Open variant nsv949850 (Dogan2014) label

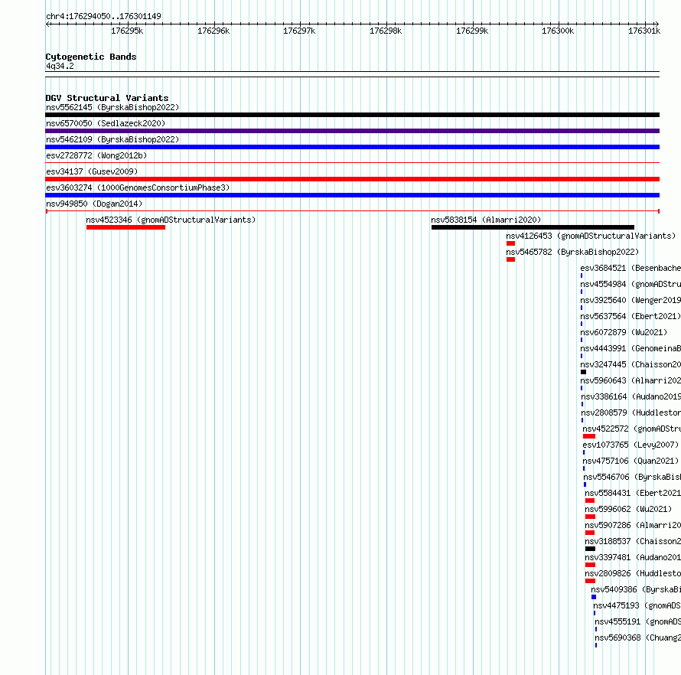pos(94,204)
